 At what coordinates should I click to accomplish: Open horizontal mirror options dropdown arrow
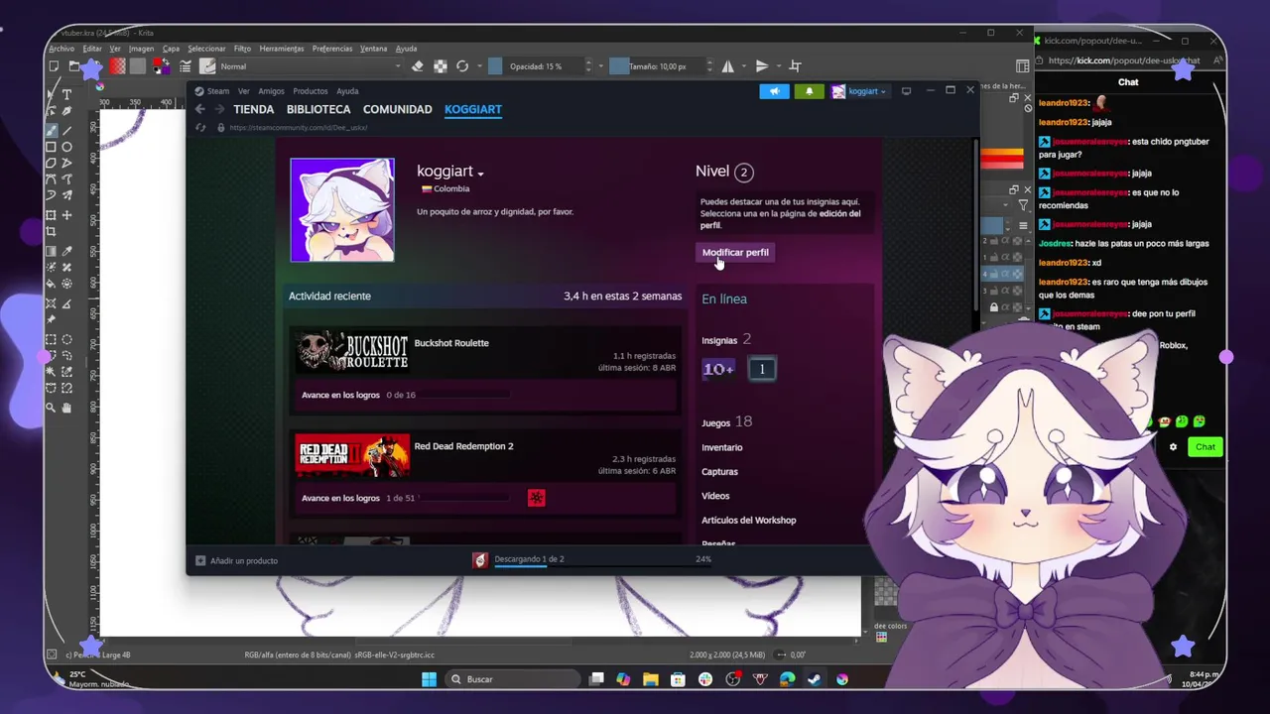pyautogui.click(x=742, y=66)
